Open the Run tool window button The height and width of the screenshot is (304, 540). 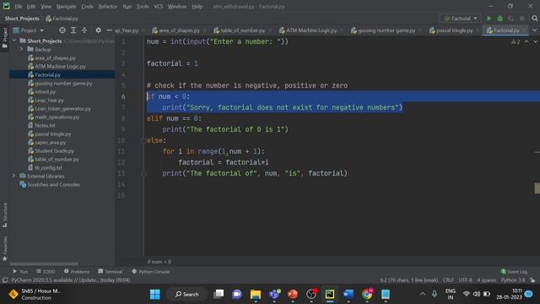click(x=20, y=272)
